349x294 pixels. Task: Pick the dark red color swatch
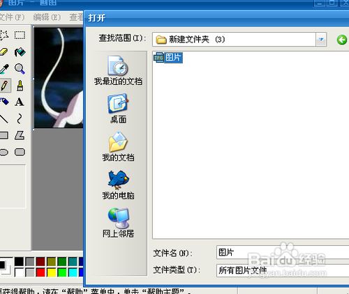click(x=40, y=261)
